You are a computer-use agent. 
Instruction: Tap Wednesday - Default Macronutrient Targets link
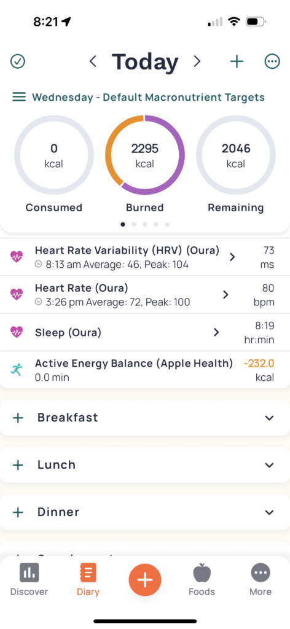point(149,97)
